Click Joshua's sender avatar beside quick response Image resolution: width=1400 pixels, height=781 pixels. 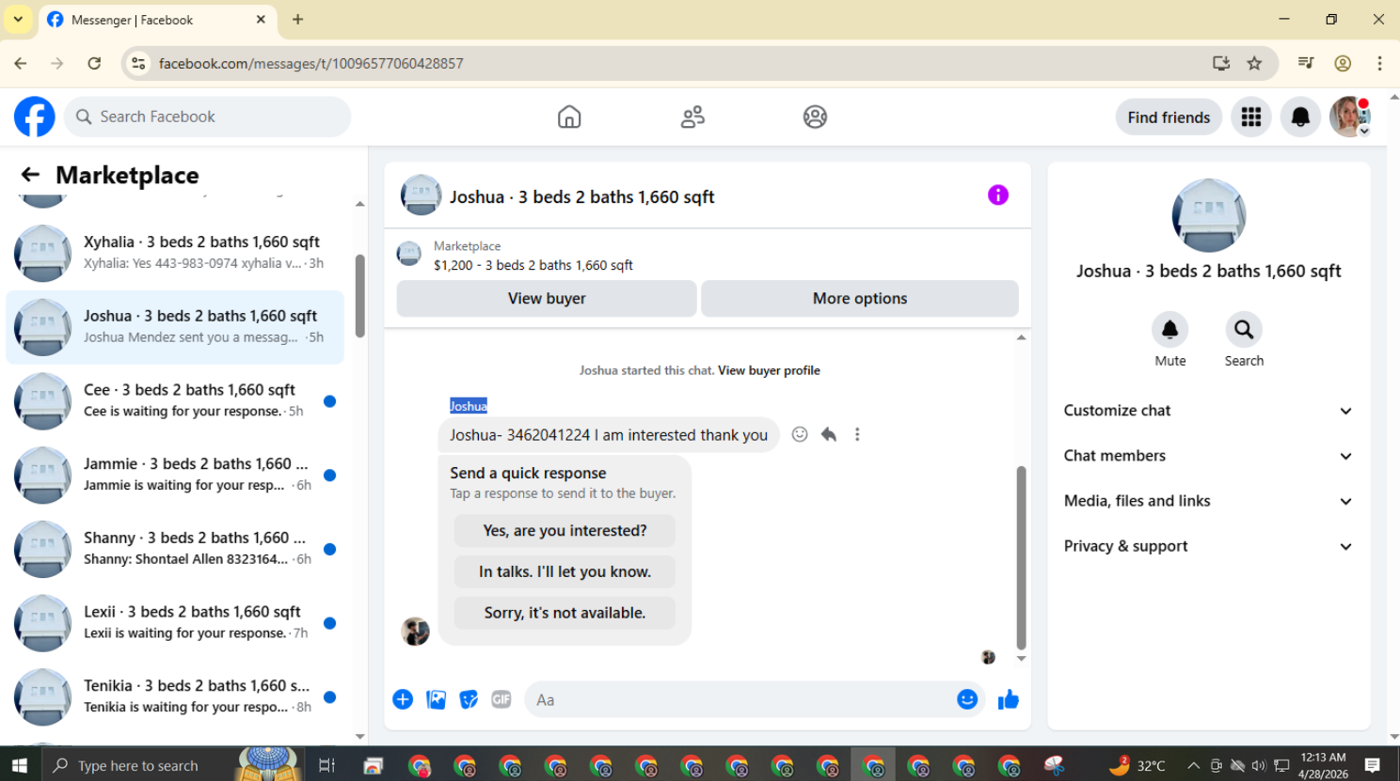pos(415,632)
